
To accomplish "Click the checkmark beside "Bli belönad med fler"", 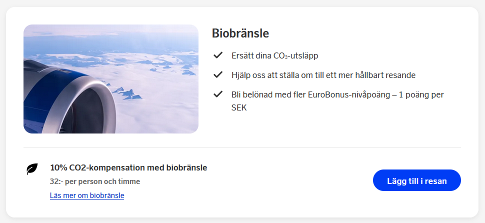I will pos(217,94).
